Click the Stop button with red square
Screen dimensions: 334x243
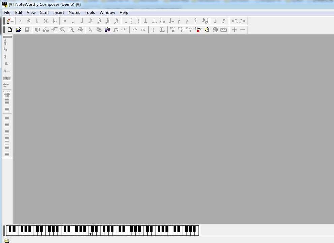coord(198,30)
